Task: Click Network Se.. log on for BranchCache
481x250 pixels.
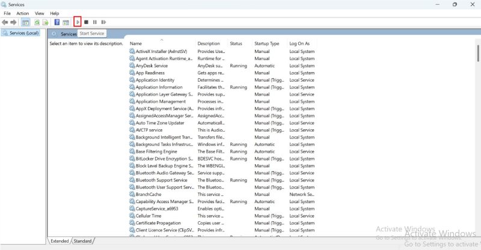Action: 302,194
